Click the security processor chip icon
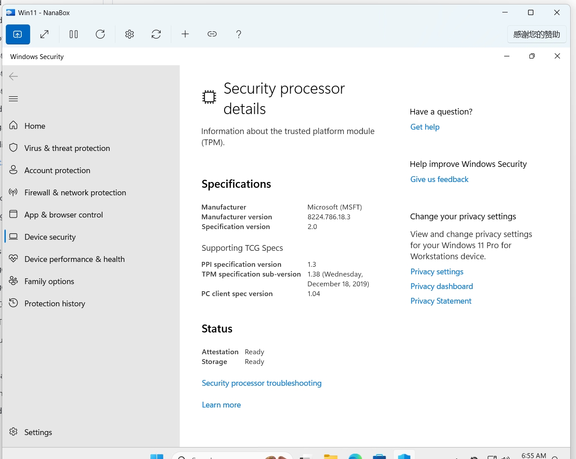576x459 pixels. coord(209,97)
